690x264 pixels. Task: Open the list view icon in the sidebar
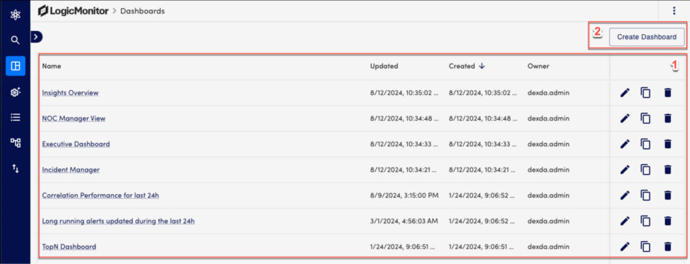[x=15, y=117]
